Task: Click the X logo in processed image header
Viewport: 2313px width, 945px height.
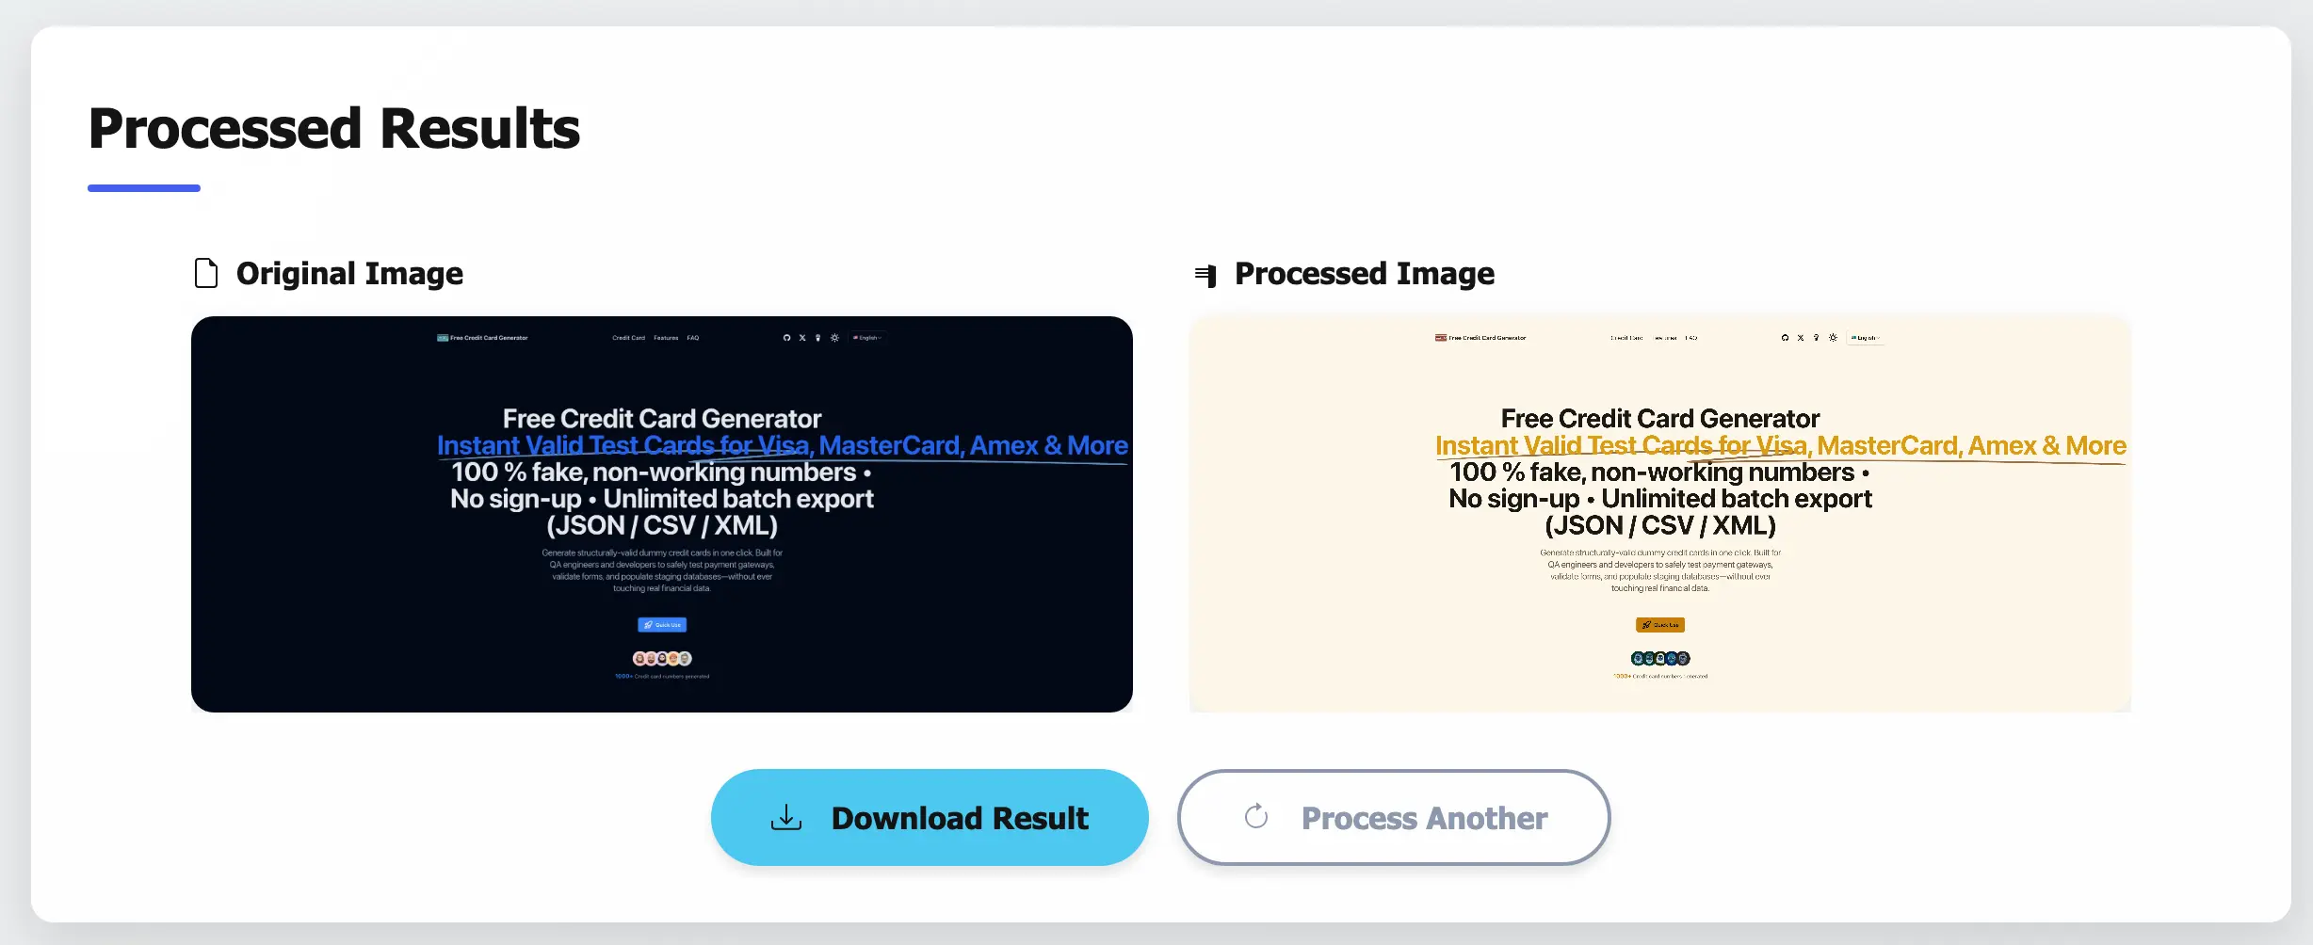Action: tap(1801, 337)
